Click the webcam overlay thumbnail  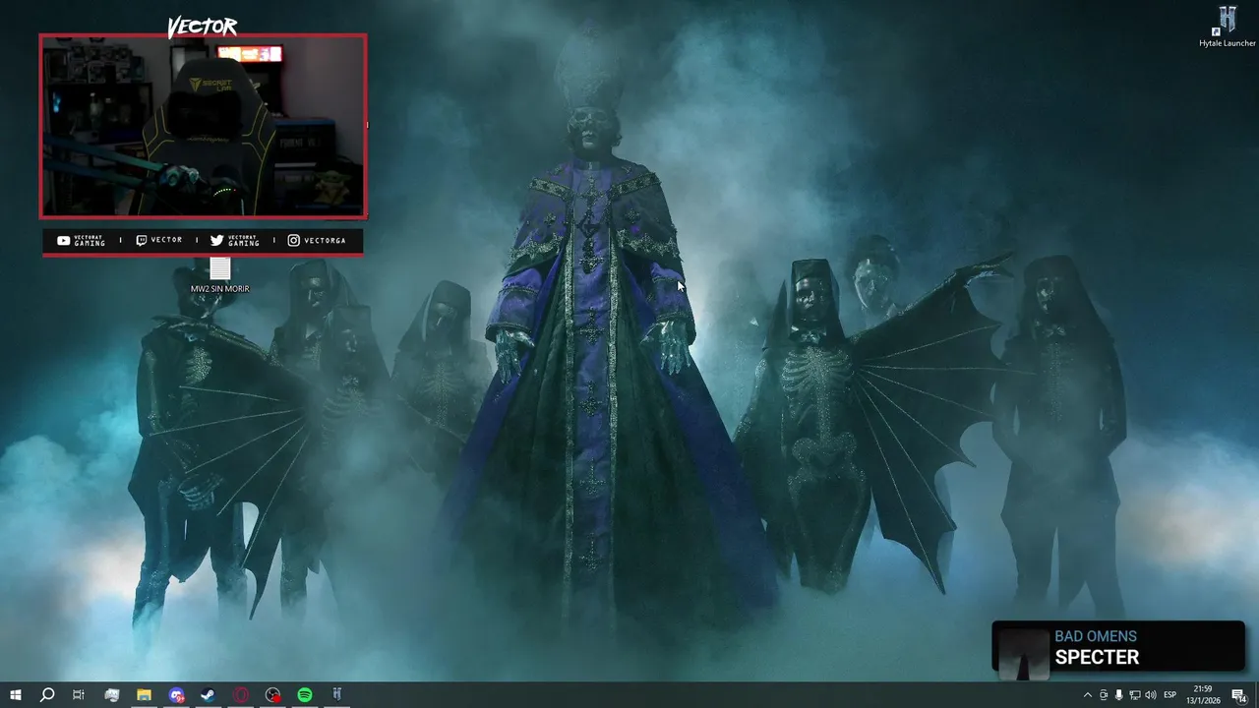[204, 126]
